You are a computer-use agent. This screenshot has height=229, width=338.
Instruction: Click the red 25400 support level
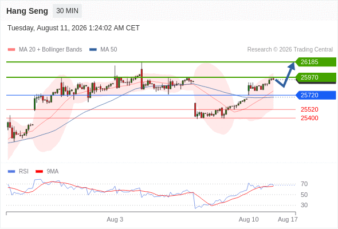tap(309, 118)
